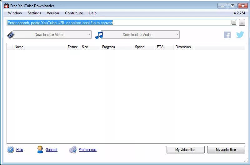250x165 pixels.
Task: Expand the Download as Audio dropdown arrow
Action: [x=177, y=34]
